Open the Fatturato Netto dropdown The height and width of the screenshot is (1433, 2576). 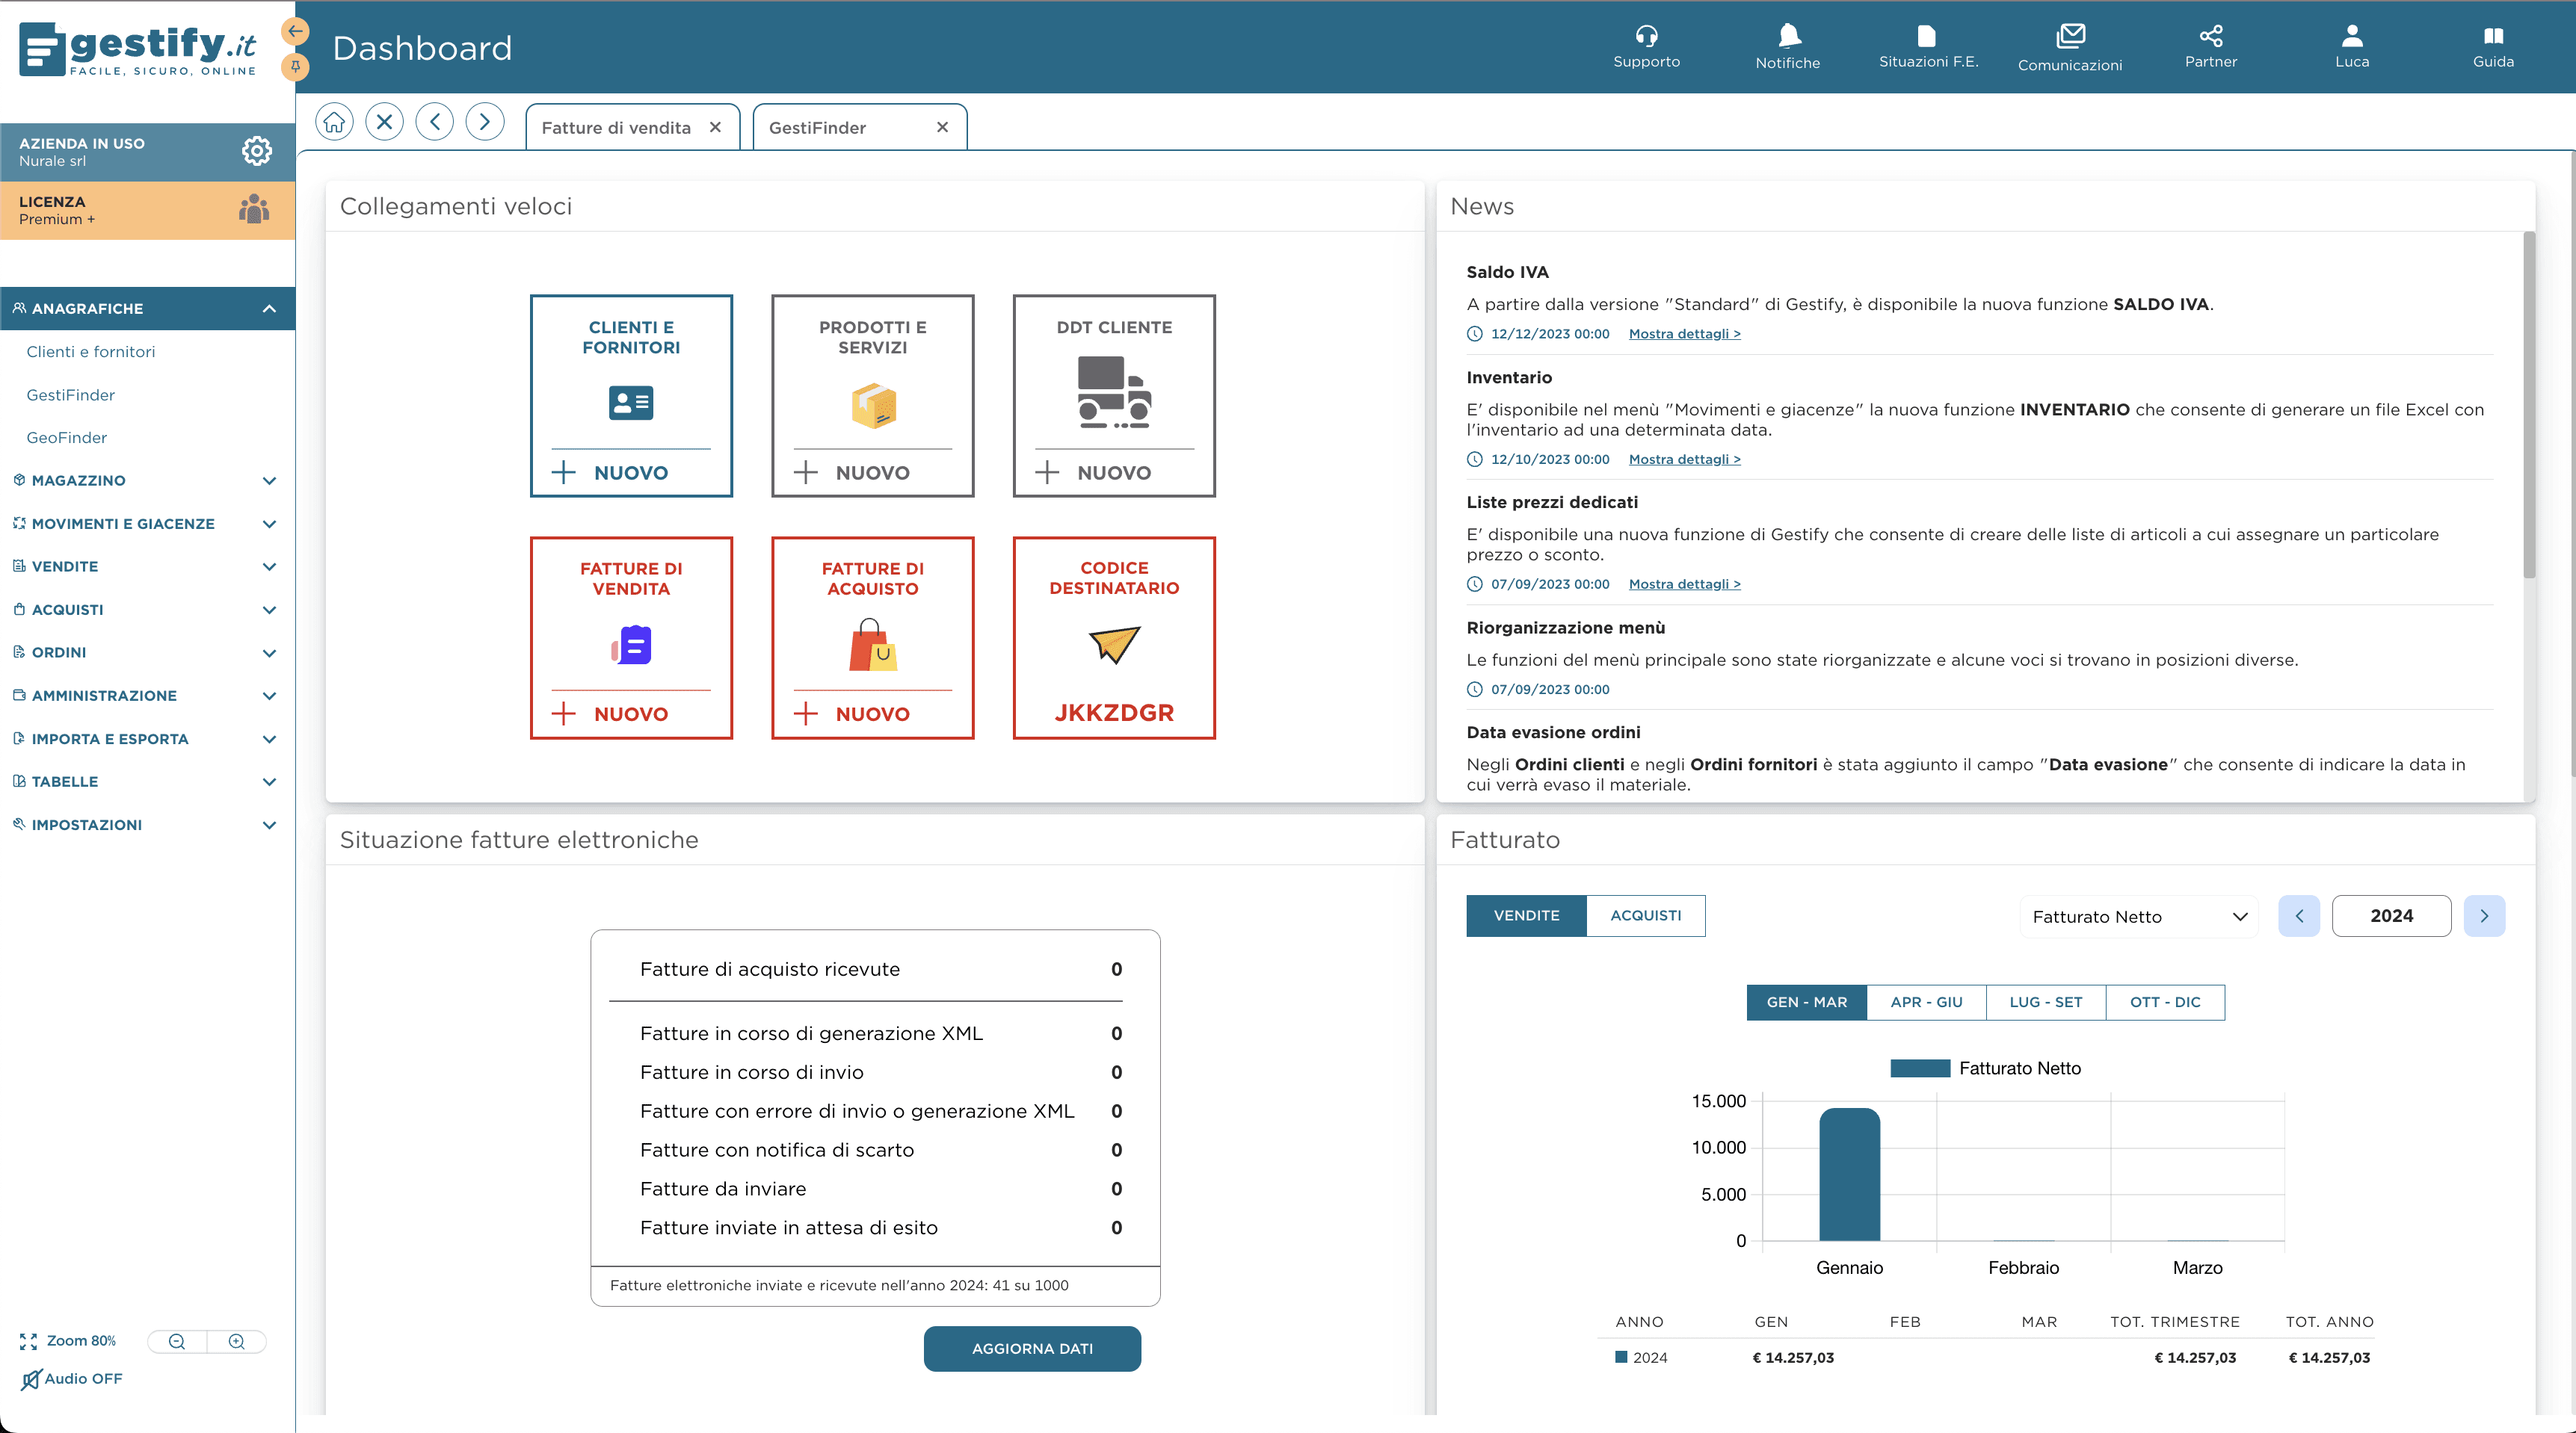click(2139, 917)
